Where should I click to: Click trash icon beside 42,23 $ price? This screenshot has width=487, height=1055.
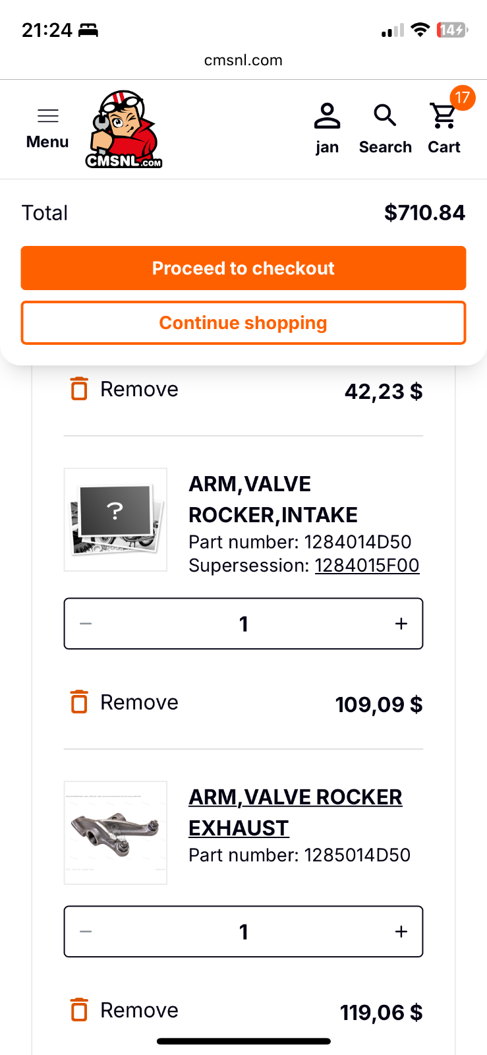point(79,388)
